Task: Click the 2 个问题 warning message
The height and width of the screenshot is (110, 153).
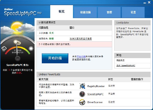Action: 74,44
